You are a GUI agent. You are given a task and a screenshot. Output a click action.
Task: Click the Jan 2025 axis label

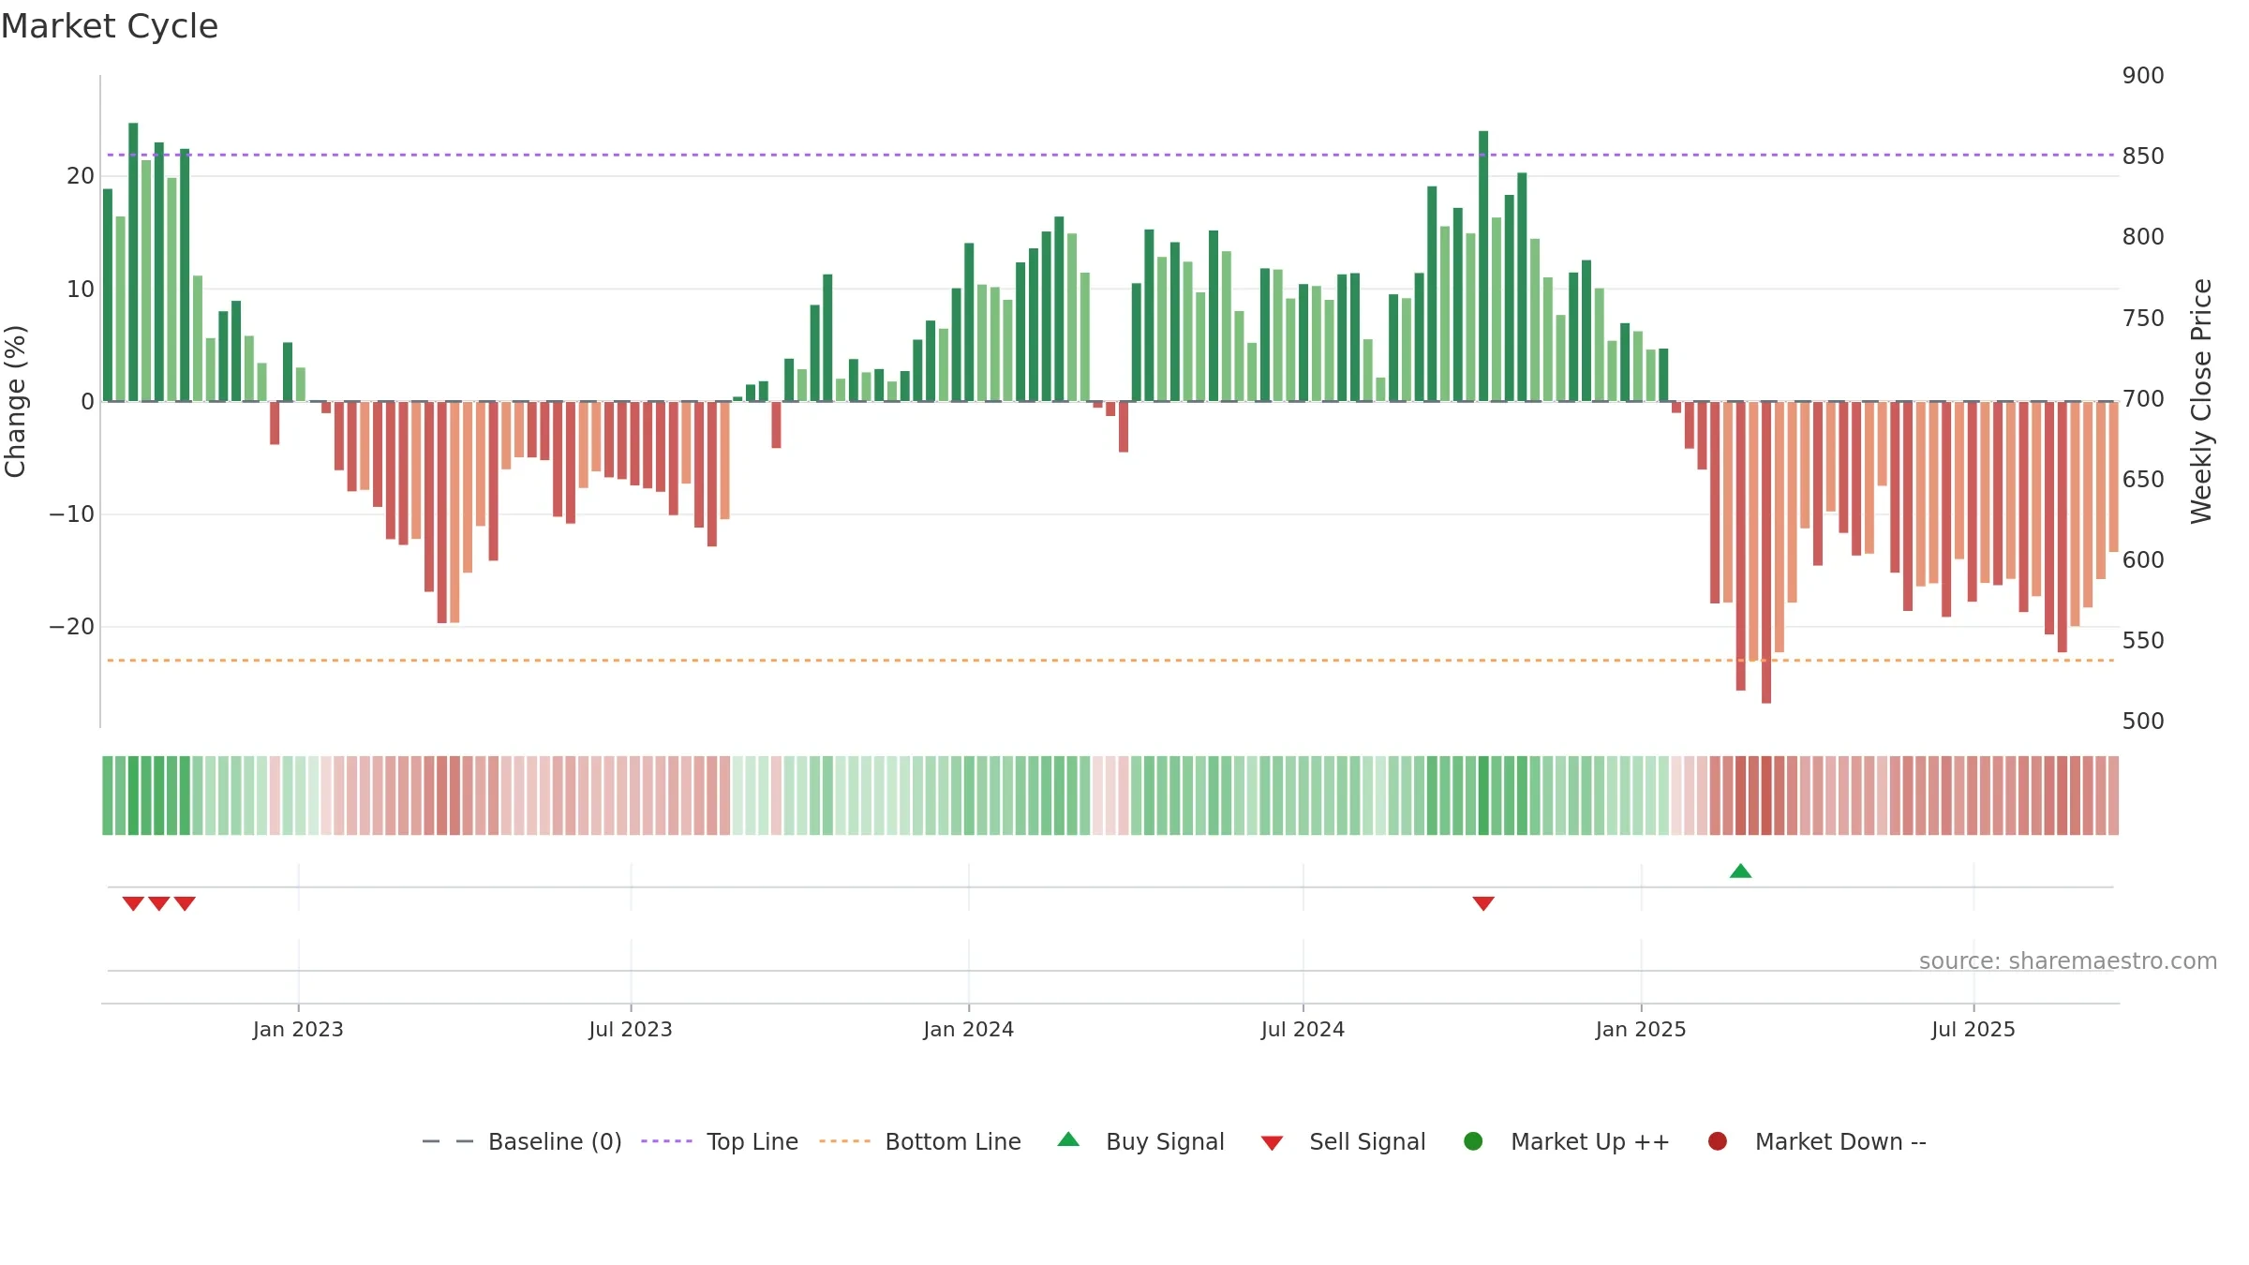coord(1641,1029)
